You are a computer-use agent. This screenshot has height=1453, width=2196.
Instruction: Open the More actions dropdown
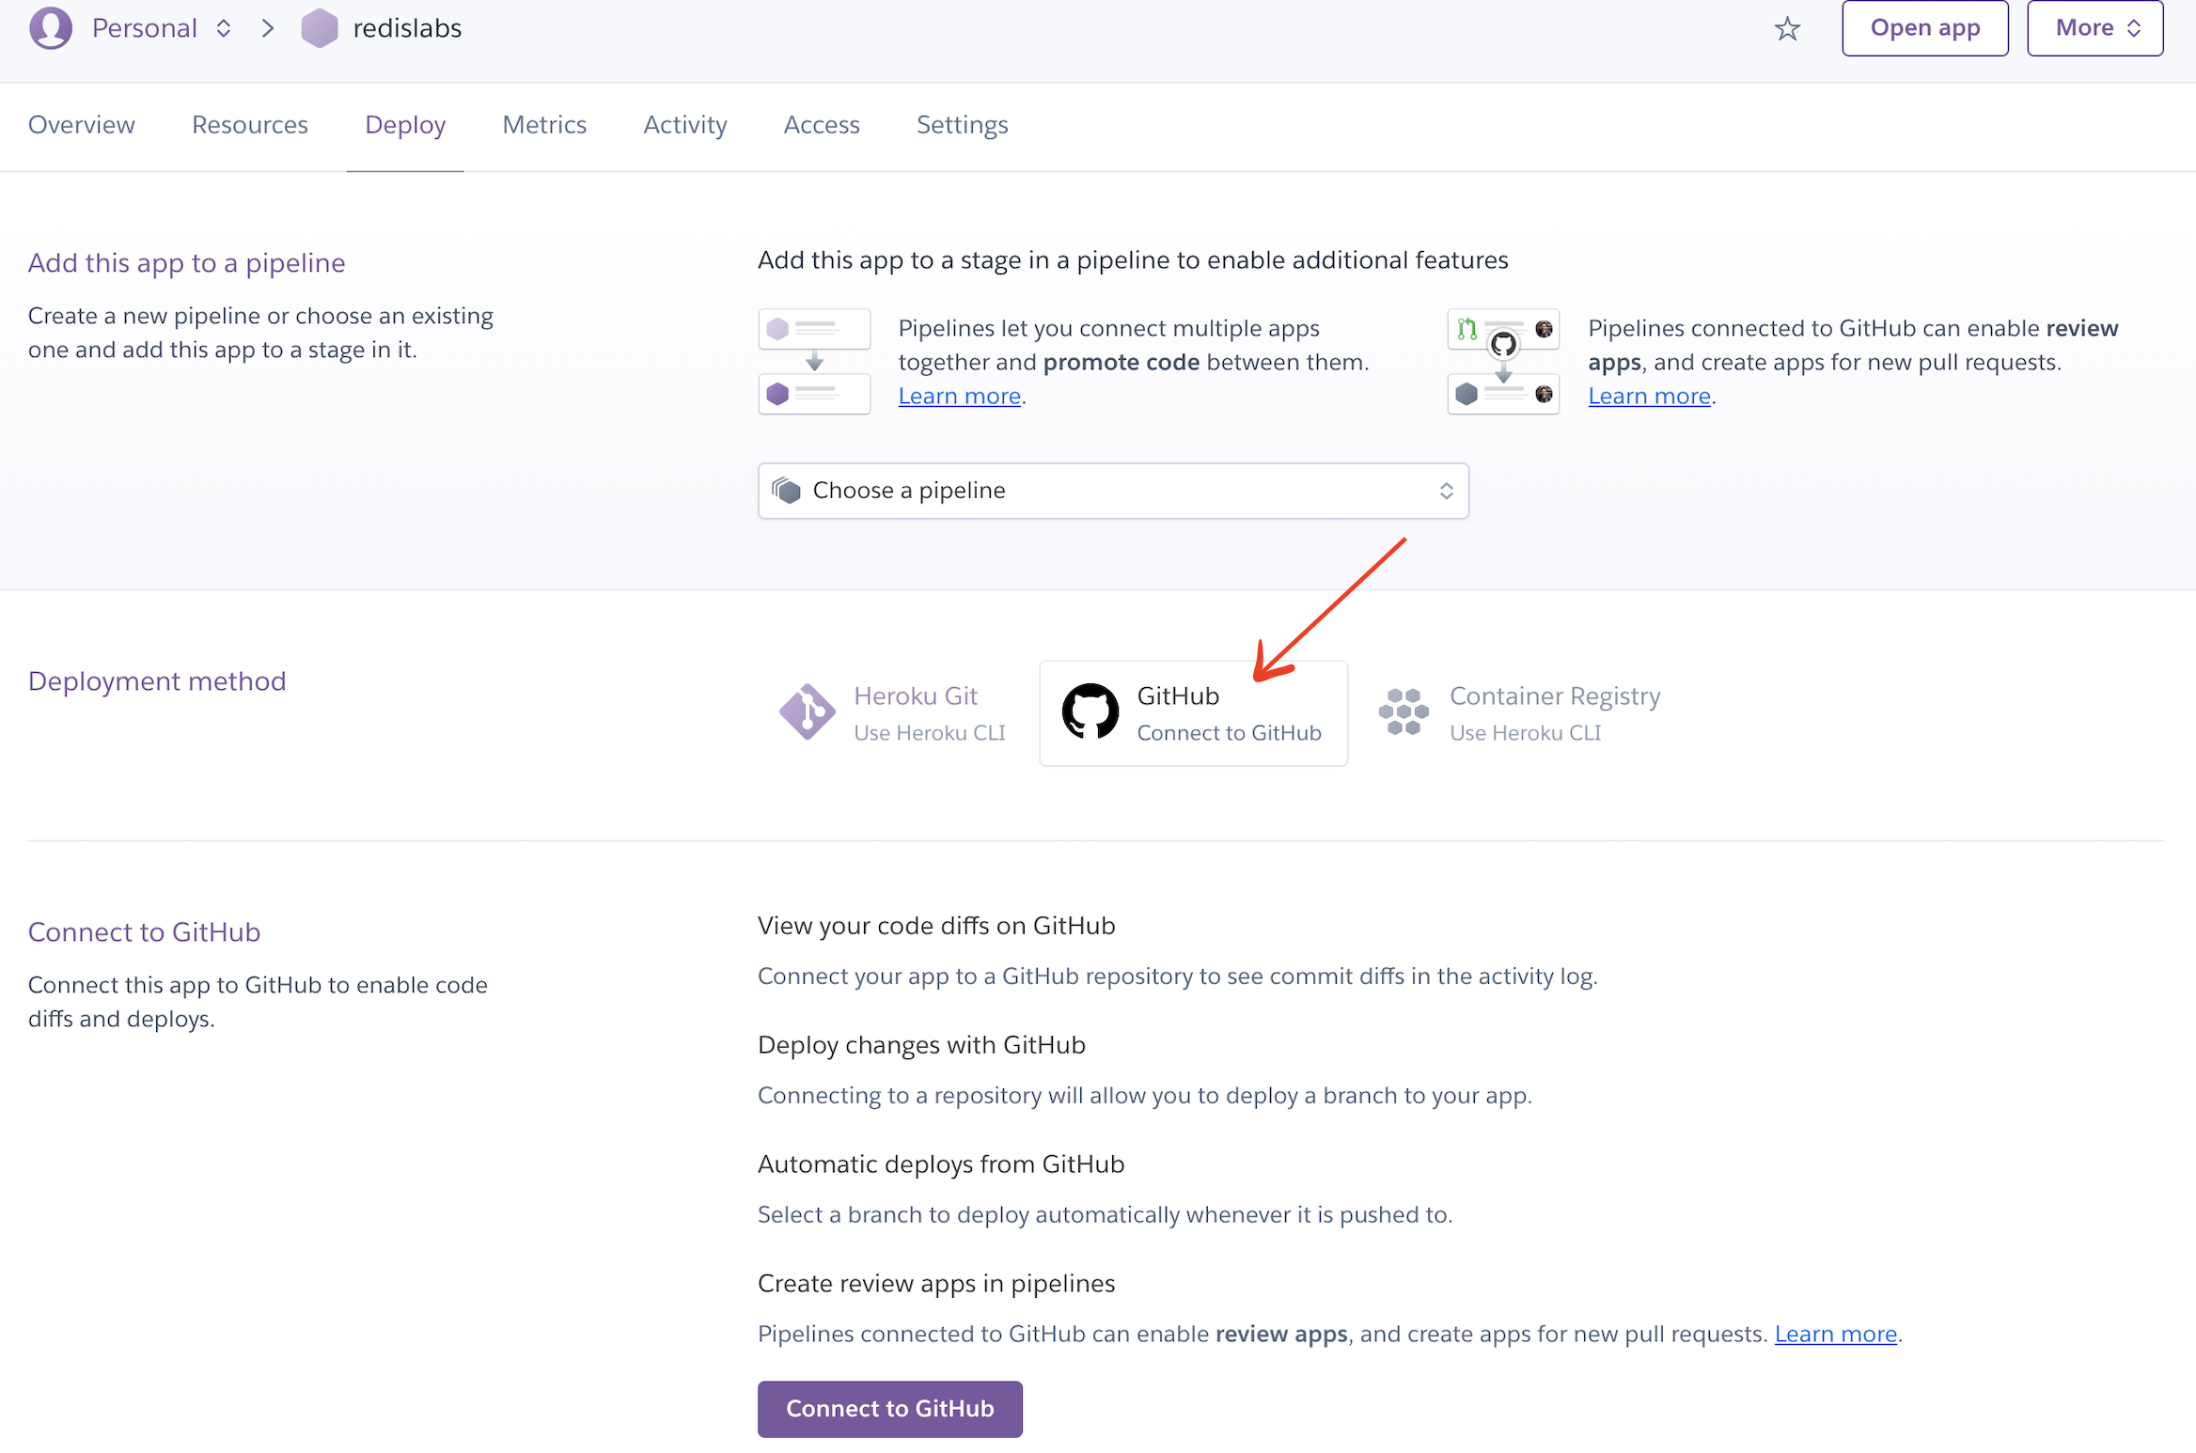[2094, 28]
